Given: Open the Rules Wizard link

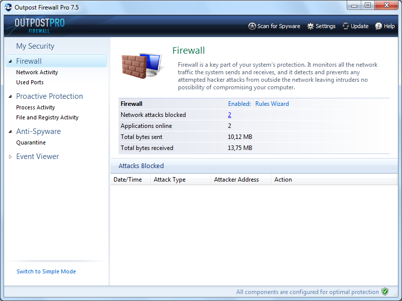Looking at the screenshot, I should 272,104.
